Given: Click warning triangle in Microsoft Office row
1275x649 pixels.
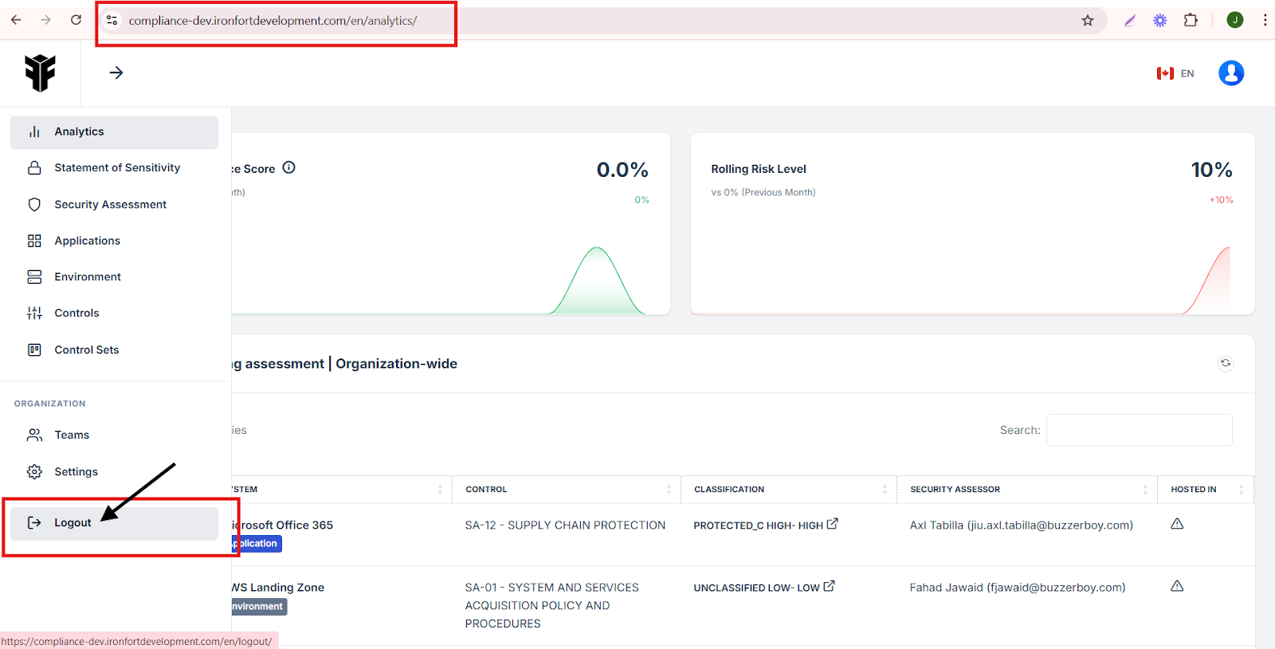Looking at the screenshot, I should coord(1177,524).
